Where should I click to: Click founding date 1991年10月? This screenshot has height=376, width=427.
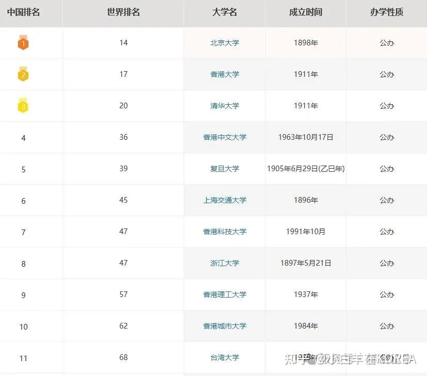coord(306,232)
